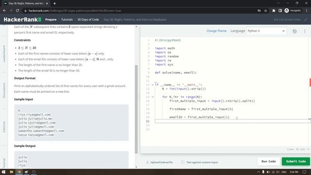The image size is (311, 175).
Task: Click the ENG language indicator
Action: coord(284,172)
